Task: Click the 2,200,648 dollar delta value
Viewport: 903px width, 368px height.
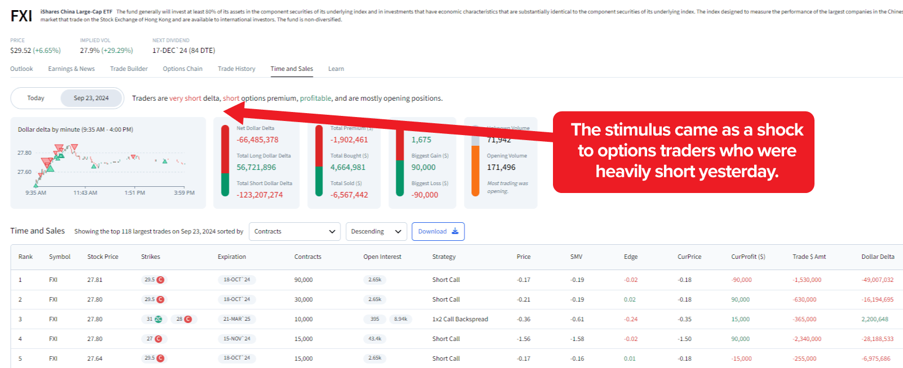Action: point(875,319)
